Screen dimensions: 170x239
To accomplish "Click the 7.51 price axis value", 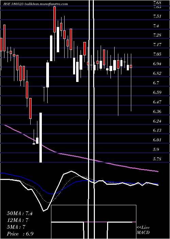I will pyautogui.click(x=157, y=16).
